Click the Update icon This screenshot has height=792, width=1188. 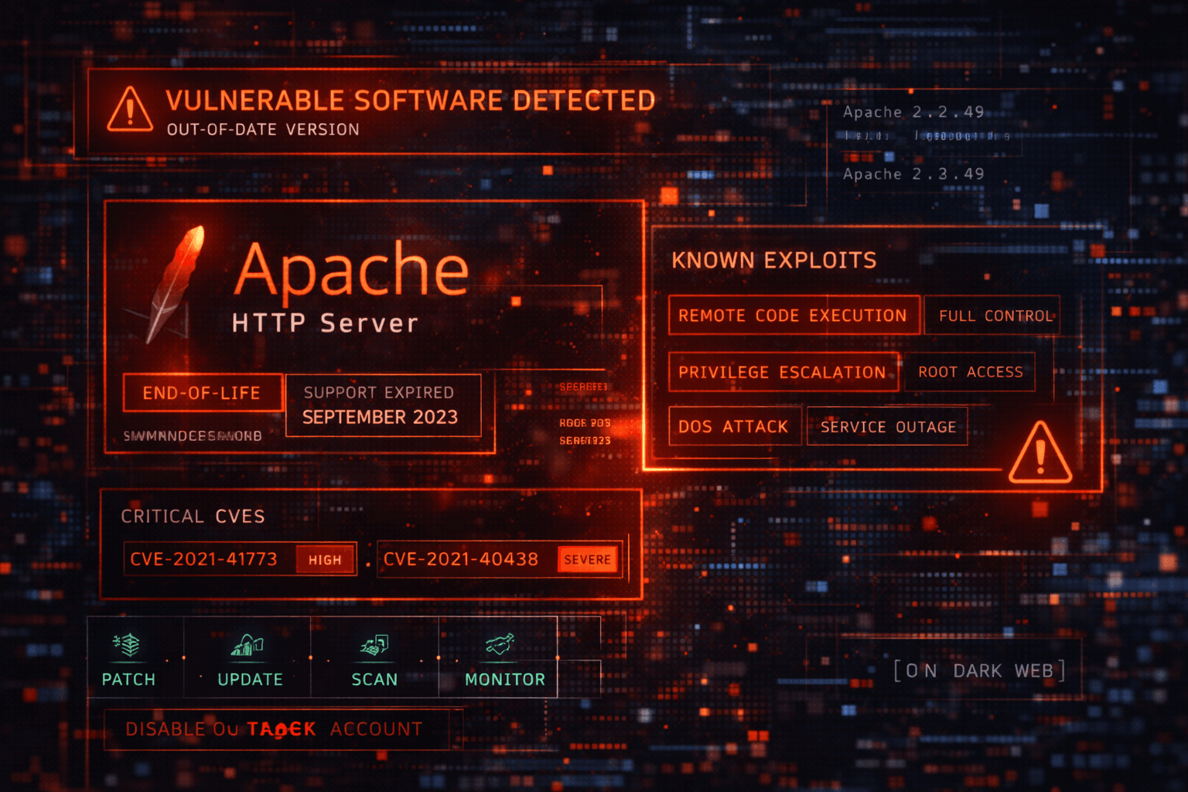(x=247, y=644)
